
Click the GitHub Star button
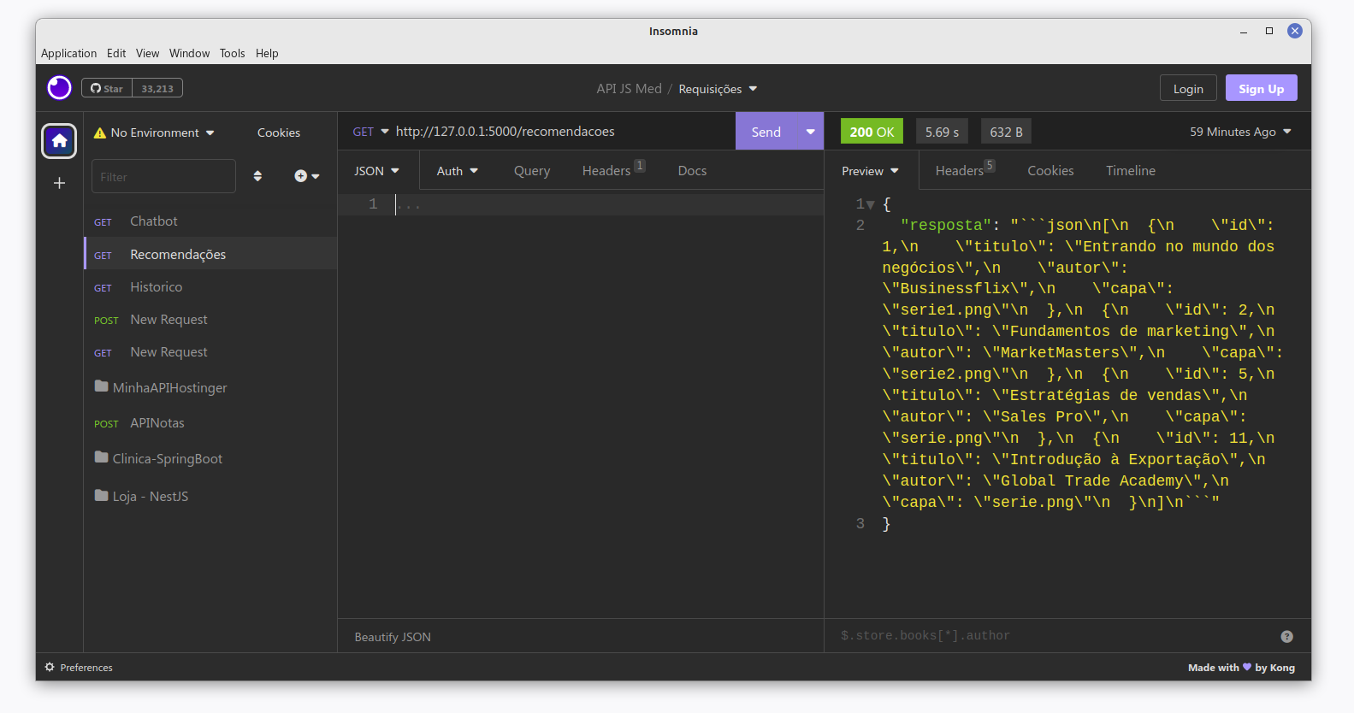pos(107,88)
